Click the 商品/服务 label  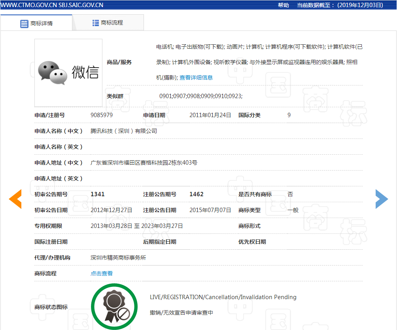pos(119,62)
